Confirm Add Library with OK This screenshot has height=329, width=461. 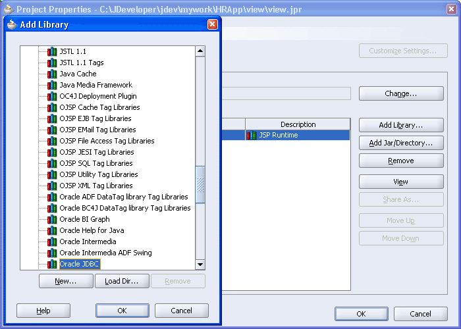click(x=122, y=311)
